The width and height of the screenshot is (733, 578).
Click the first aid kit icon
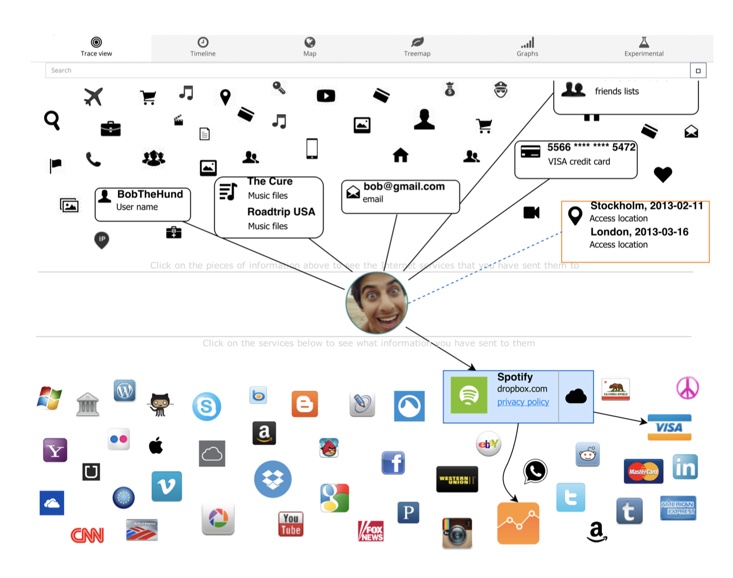click(x=174, y=232)
